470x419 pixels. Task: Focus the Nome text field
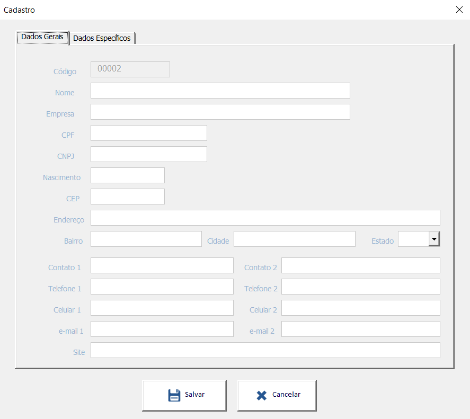[x=220, y=91]
